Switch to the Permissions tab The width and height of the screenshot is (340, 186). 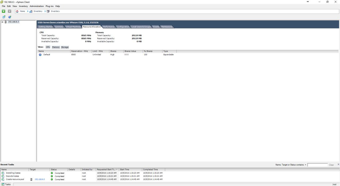coord(167,27)
